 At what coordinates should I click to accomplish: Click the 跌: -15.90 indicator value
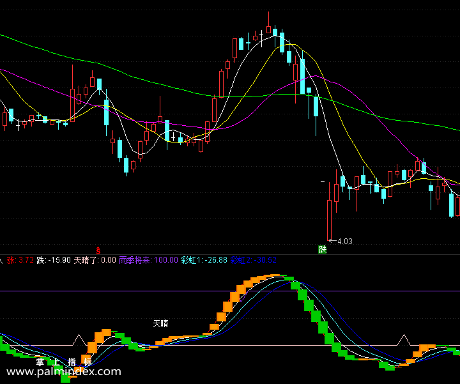(x=54, y=260)
